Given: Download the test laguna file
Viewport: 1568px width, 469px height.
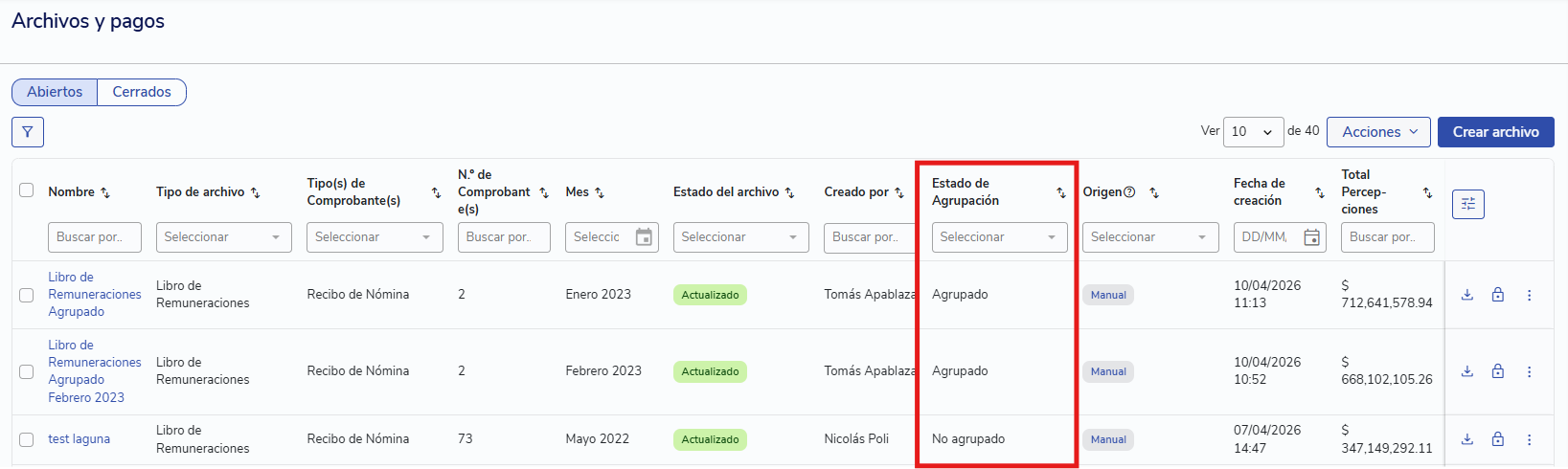Looking at the screenshot, I should pyautogui.click(x=1466, y=439).
